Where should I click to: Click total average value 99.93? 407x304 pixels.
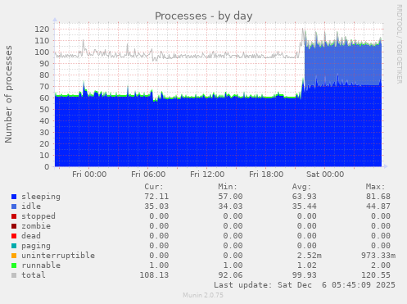point(305,275)
